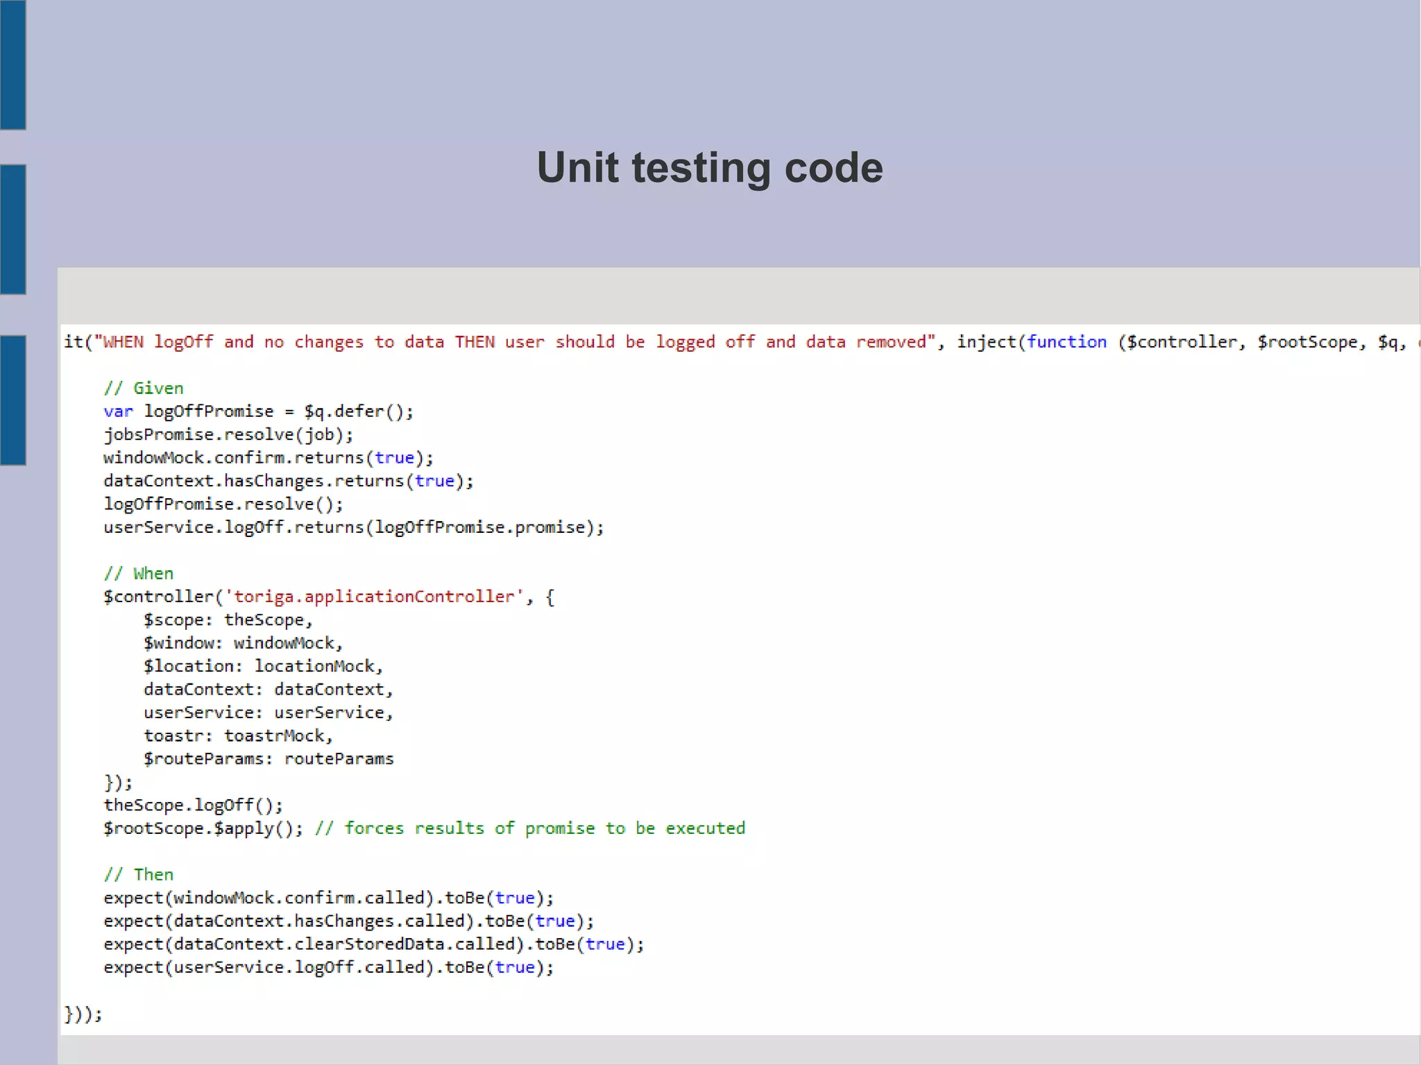
Task: Click the 'dataContext.hasChanges.returns(true);' line
Action: tap(289, 481)
